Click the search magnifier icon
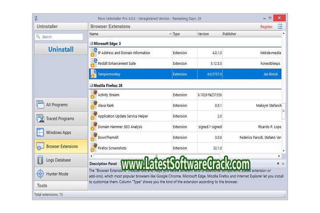Screen dimensions: 320x213 38,36
